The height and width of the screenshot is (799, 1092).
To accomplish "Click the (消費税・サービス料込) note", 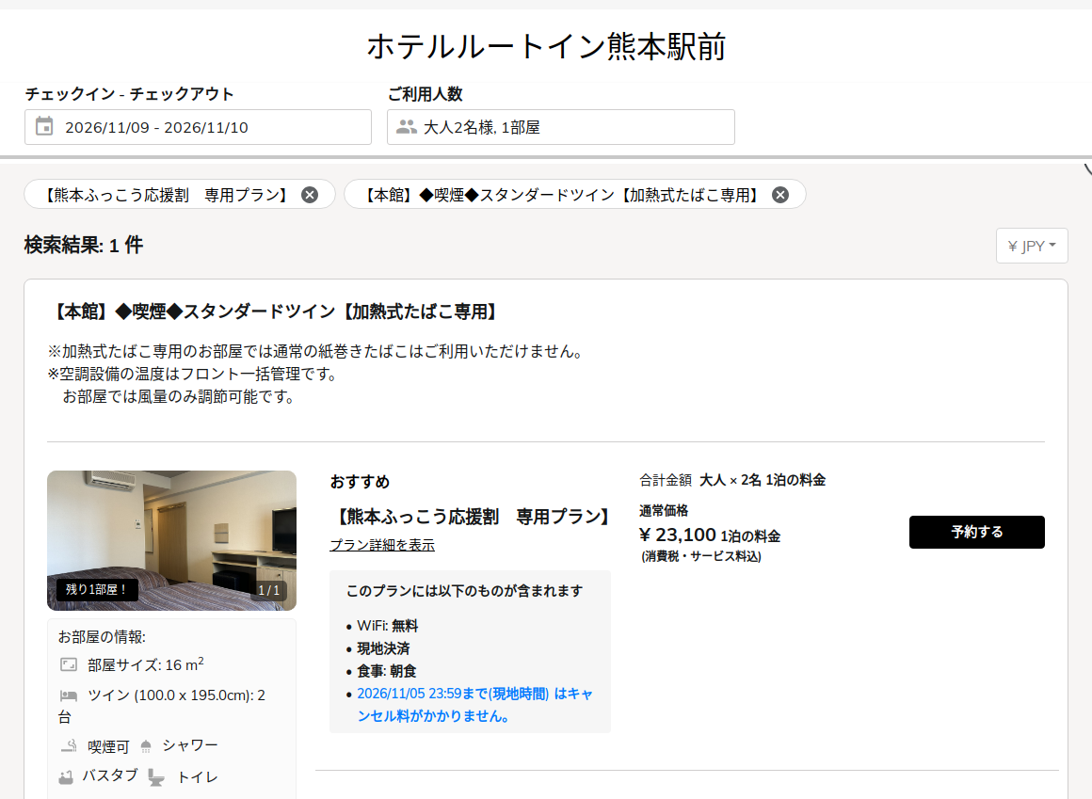I will (x=701, y=556).
